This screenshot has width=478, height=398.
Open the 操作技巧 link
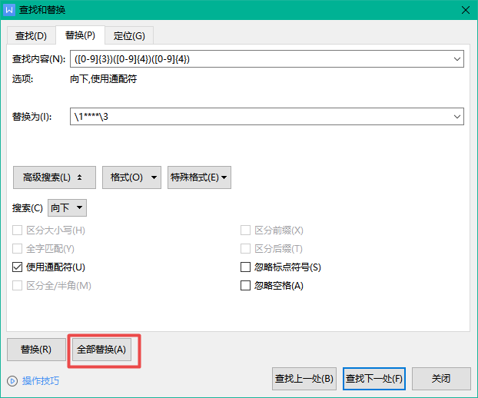tap(40, 381)
